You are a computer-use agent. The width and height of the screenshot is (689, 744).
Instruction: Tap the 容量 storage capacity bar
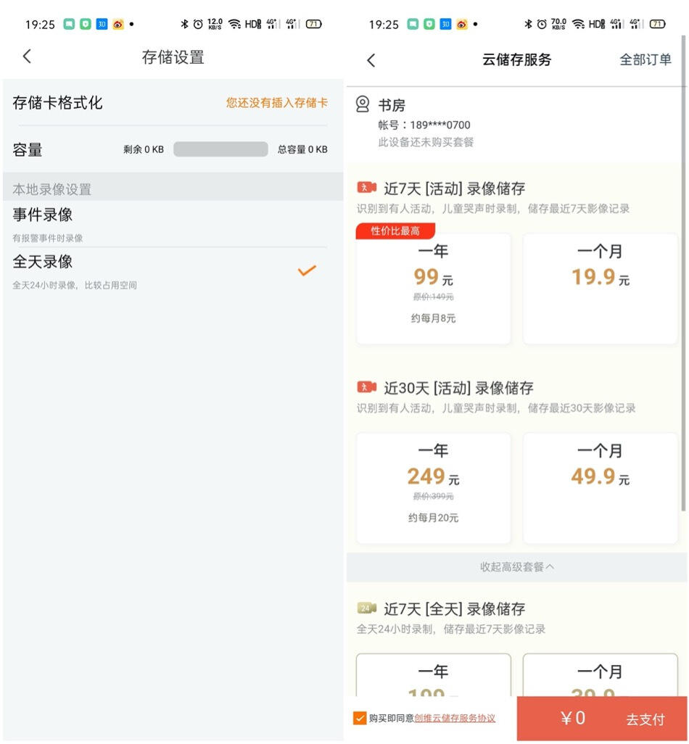tap(220, 149)
